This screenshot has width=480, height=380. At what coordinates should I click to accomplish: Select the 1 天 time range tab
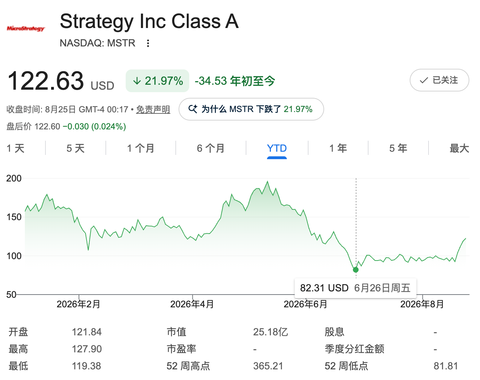(x=16, y=148)
